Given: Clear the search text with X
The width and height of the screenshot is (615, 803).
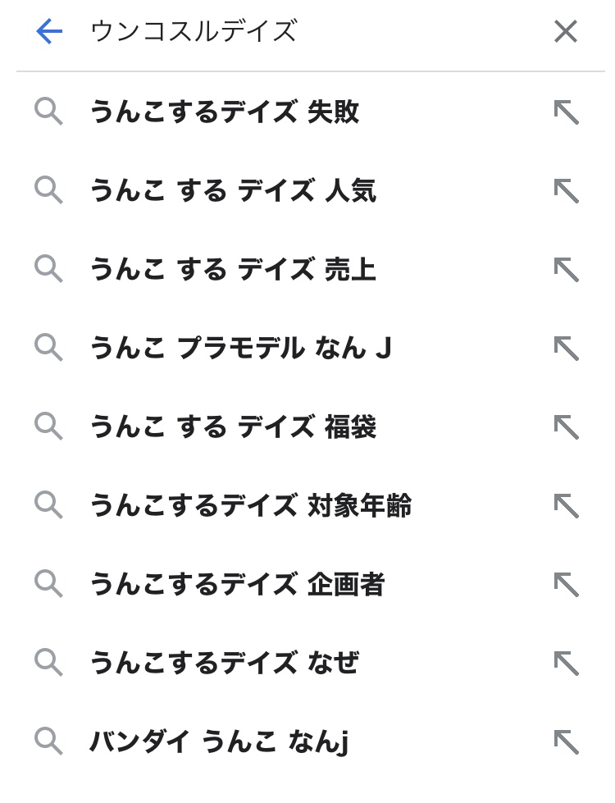Looking at the screenshot, I should (x=565, y=32).
